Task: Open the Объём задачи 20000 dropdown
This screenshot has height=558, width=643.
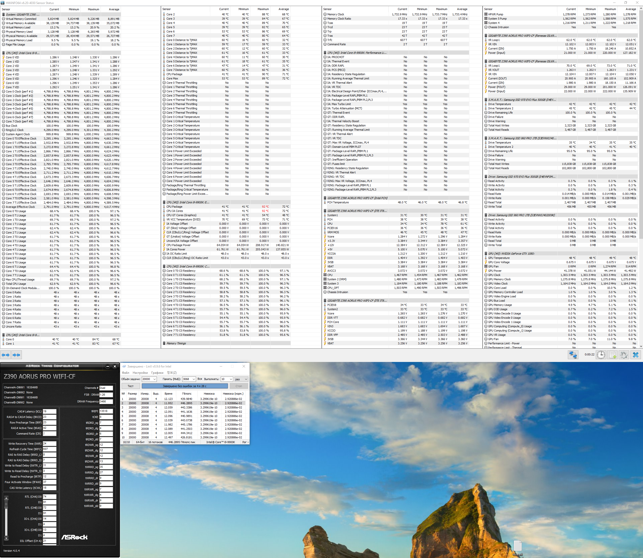Action: [x=154, y=379]
